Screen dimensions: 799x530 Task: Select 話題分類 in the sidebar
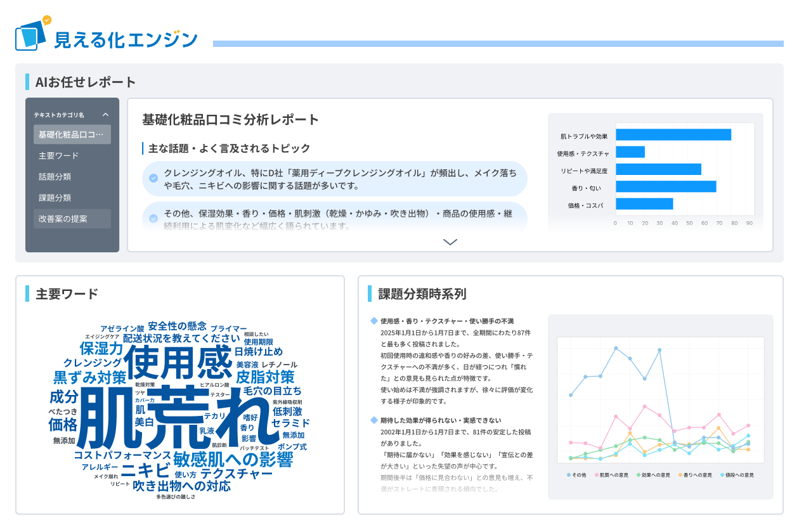(54, 176)
